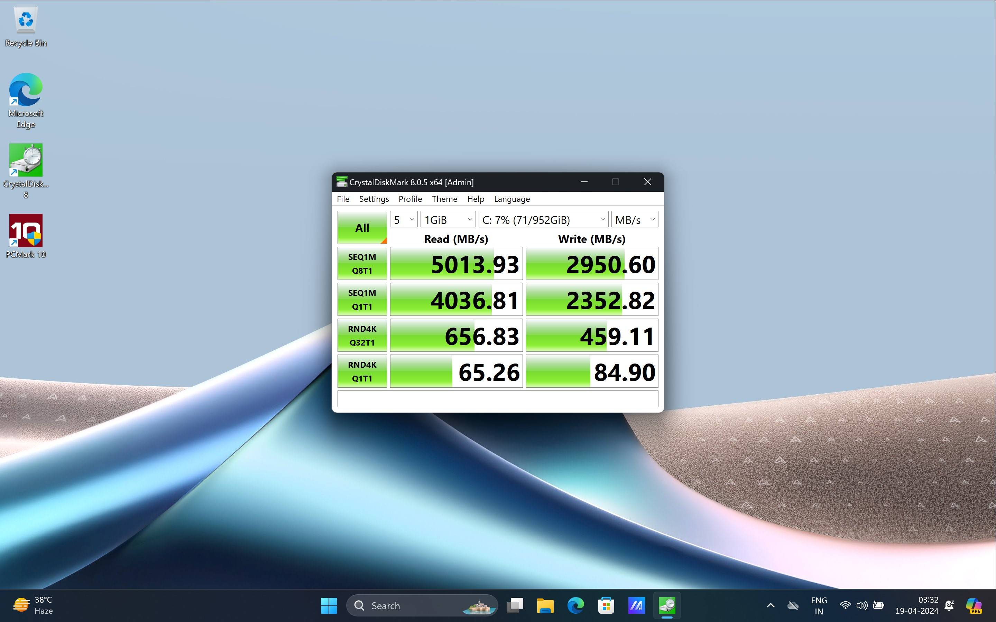Open the PCMark 10 desktop icon
996x622 pixels.
26,231
